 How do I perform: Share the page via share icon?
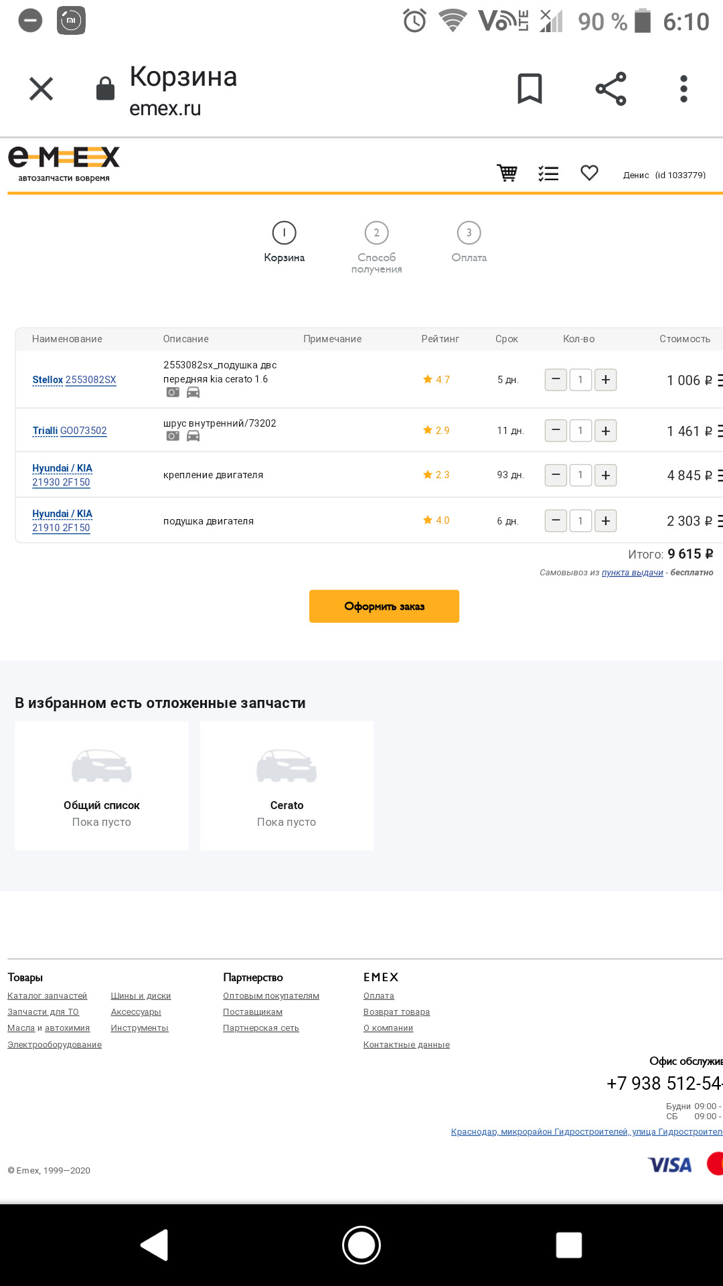(x=611, y=88)
